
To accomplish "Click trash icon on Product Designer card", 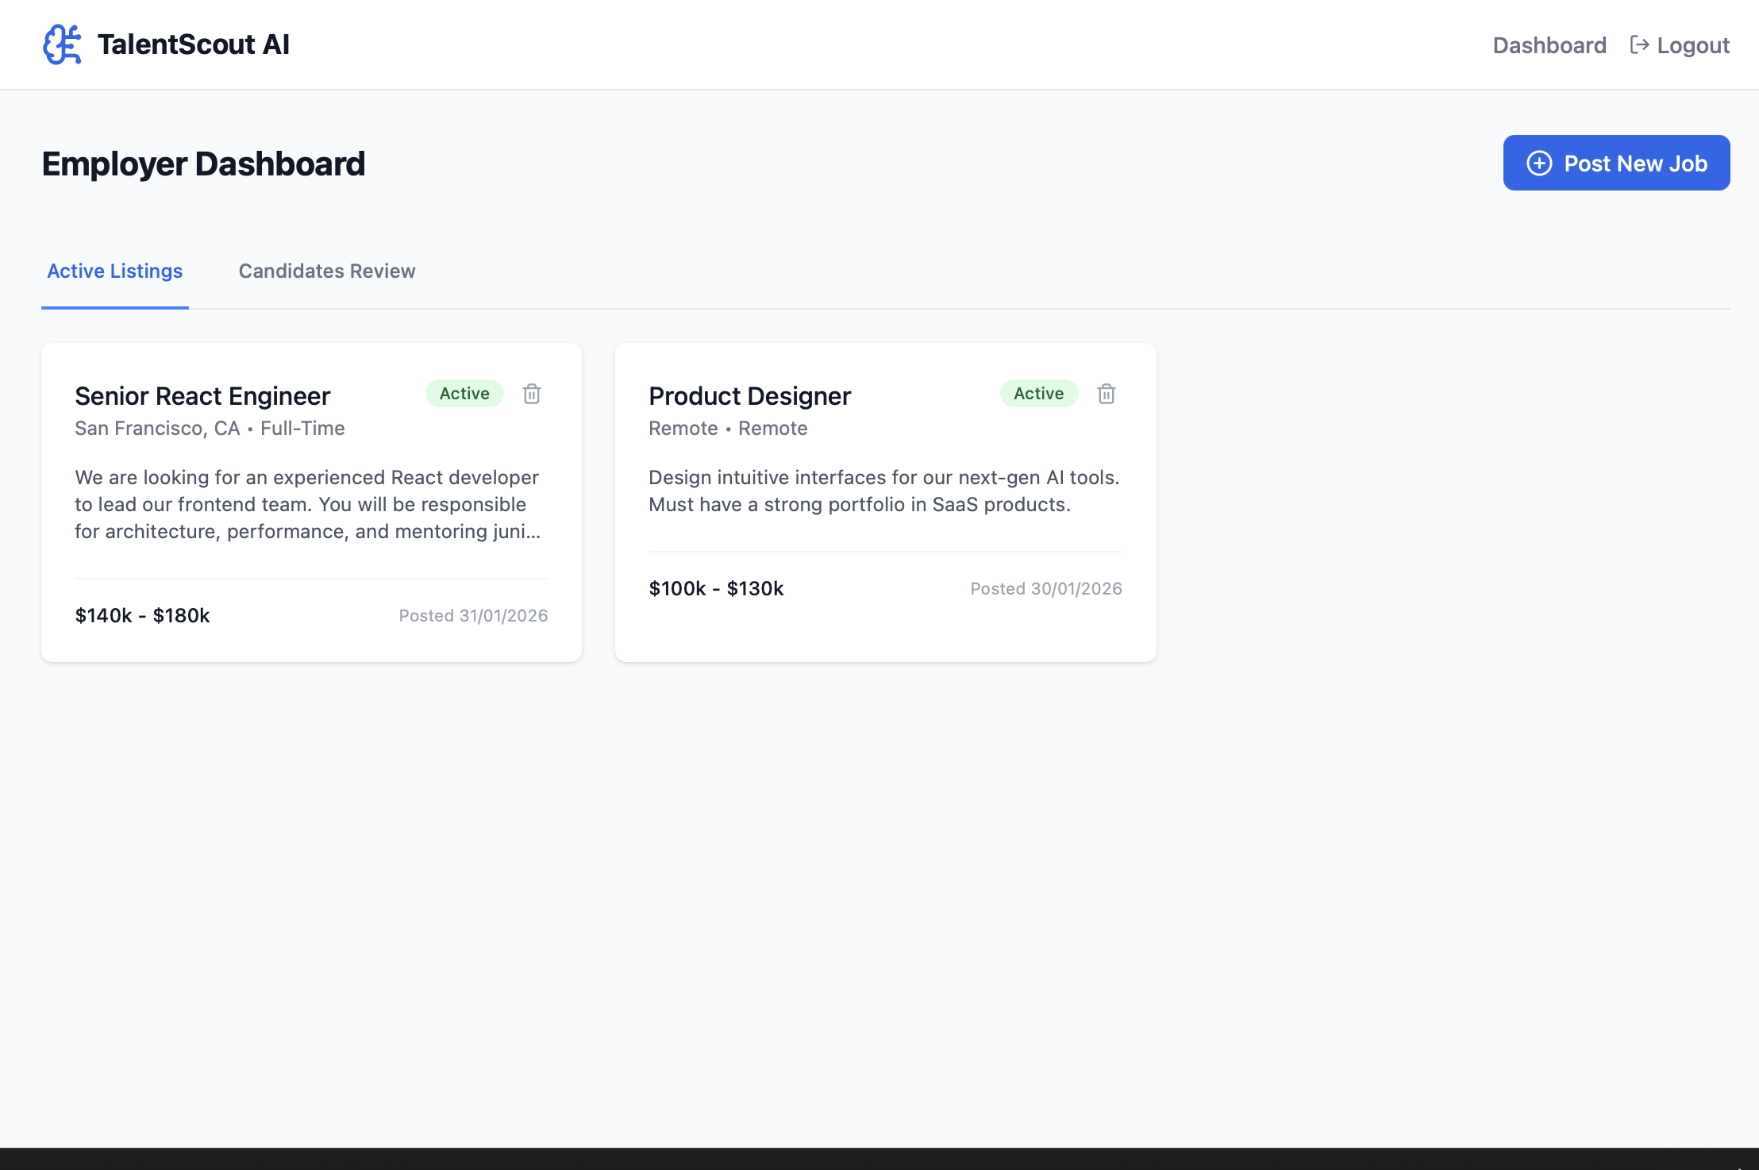I will point(1106,394).
